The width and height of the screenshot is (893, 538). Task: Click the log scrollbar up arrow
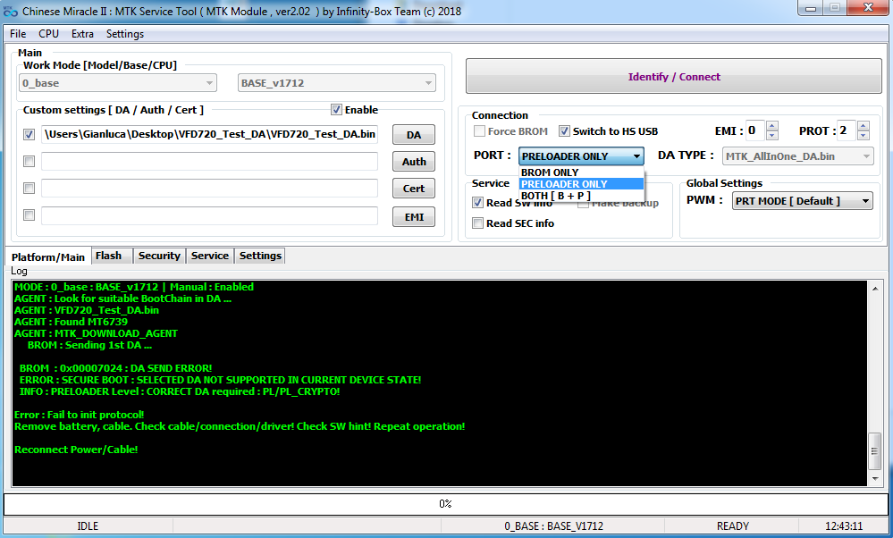pos(875,289)
